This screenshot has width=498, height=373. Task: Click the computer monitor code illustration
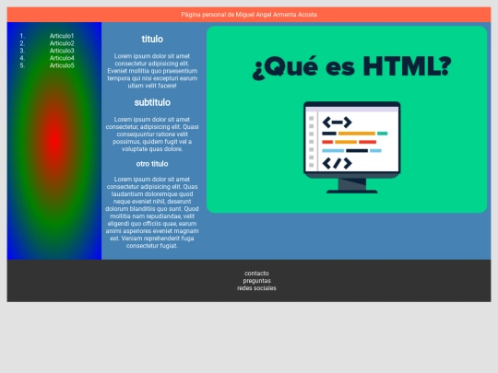tap(352, 147)
